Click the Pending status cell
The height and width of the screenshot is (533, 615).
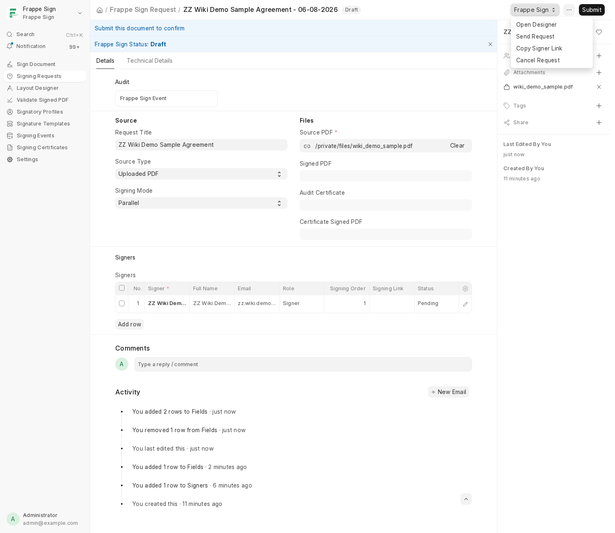pyautogui.click(x=437, y=304)
